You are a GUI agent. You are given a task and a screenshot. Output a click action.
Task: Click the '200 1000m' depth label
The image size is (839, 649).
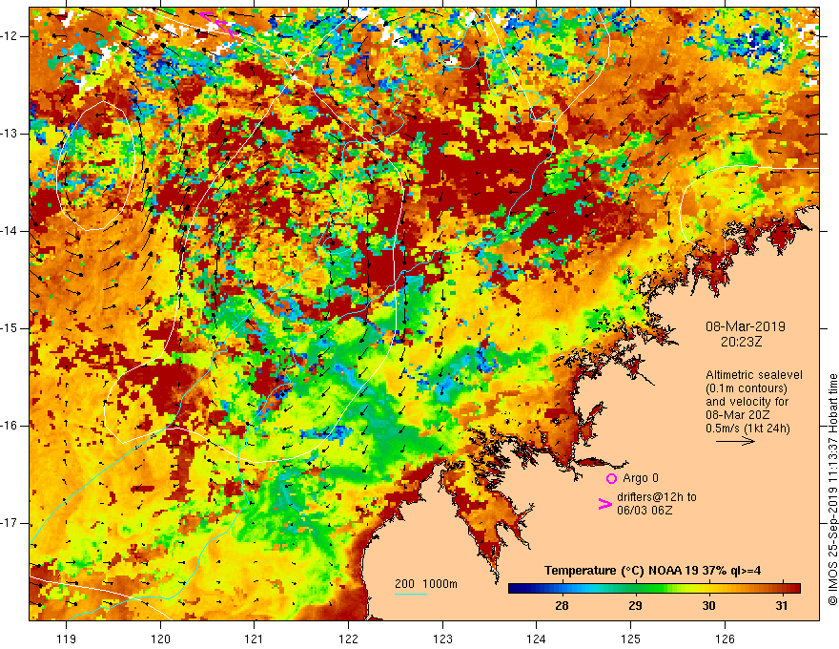[426, 584]
